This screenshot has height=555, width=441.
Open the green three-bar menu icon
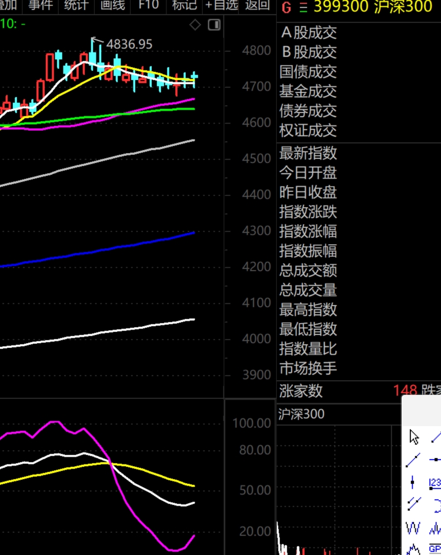pos(303,7)
